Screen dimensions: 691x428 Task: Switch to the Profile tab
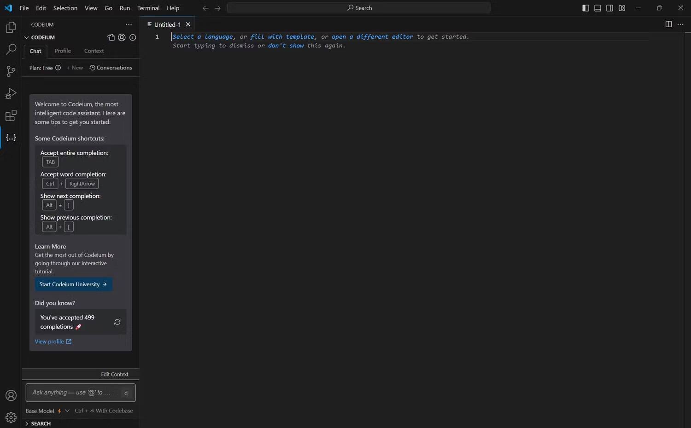tap(63, 51)
